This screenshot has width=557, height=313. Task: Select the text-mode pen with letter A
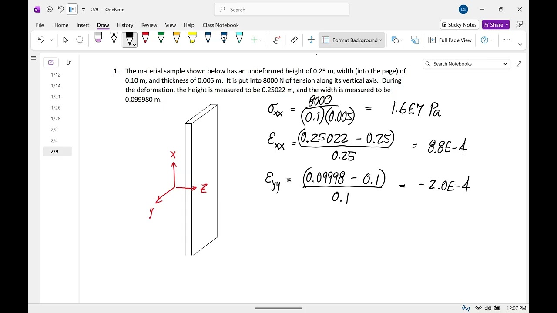(x=114, y=38)
